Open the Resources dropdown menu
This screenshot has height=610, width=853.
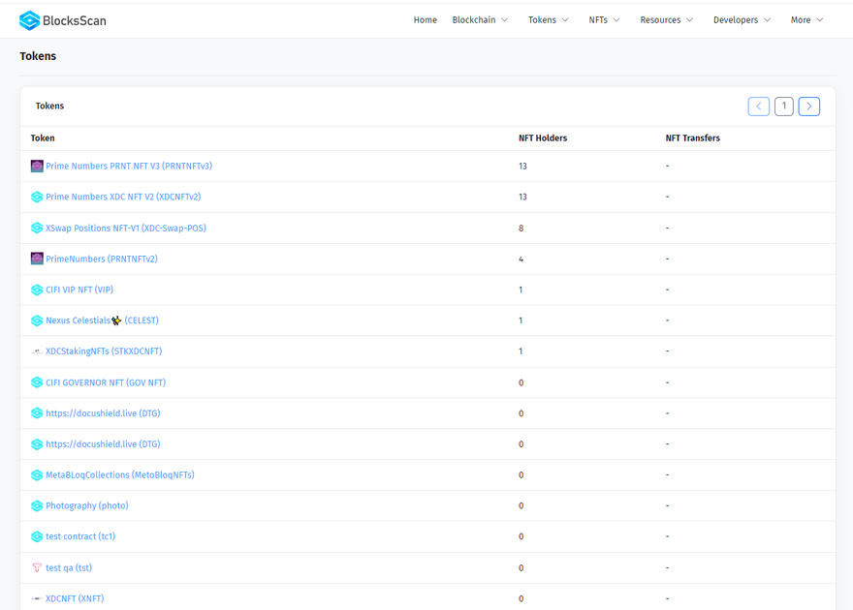[x=667, y=20]
